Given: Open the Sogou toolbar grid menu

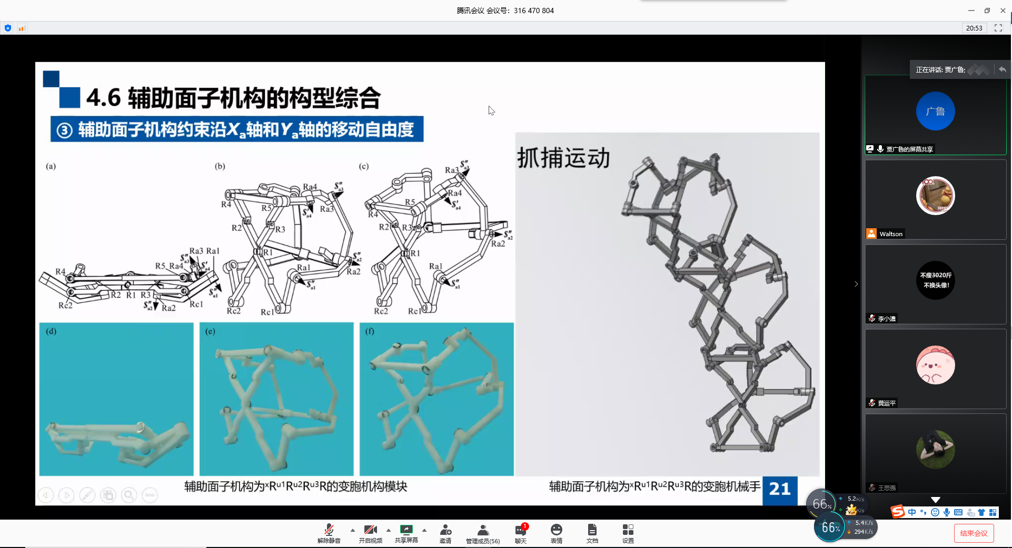Looking at the screenshot, I should point(993,513).
